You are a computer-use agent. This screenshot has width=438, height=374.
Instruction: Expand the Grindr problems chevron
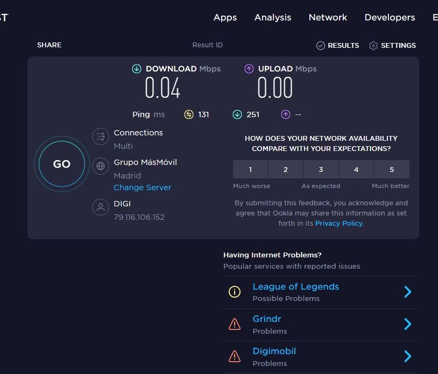(407, 324)
